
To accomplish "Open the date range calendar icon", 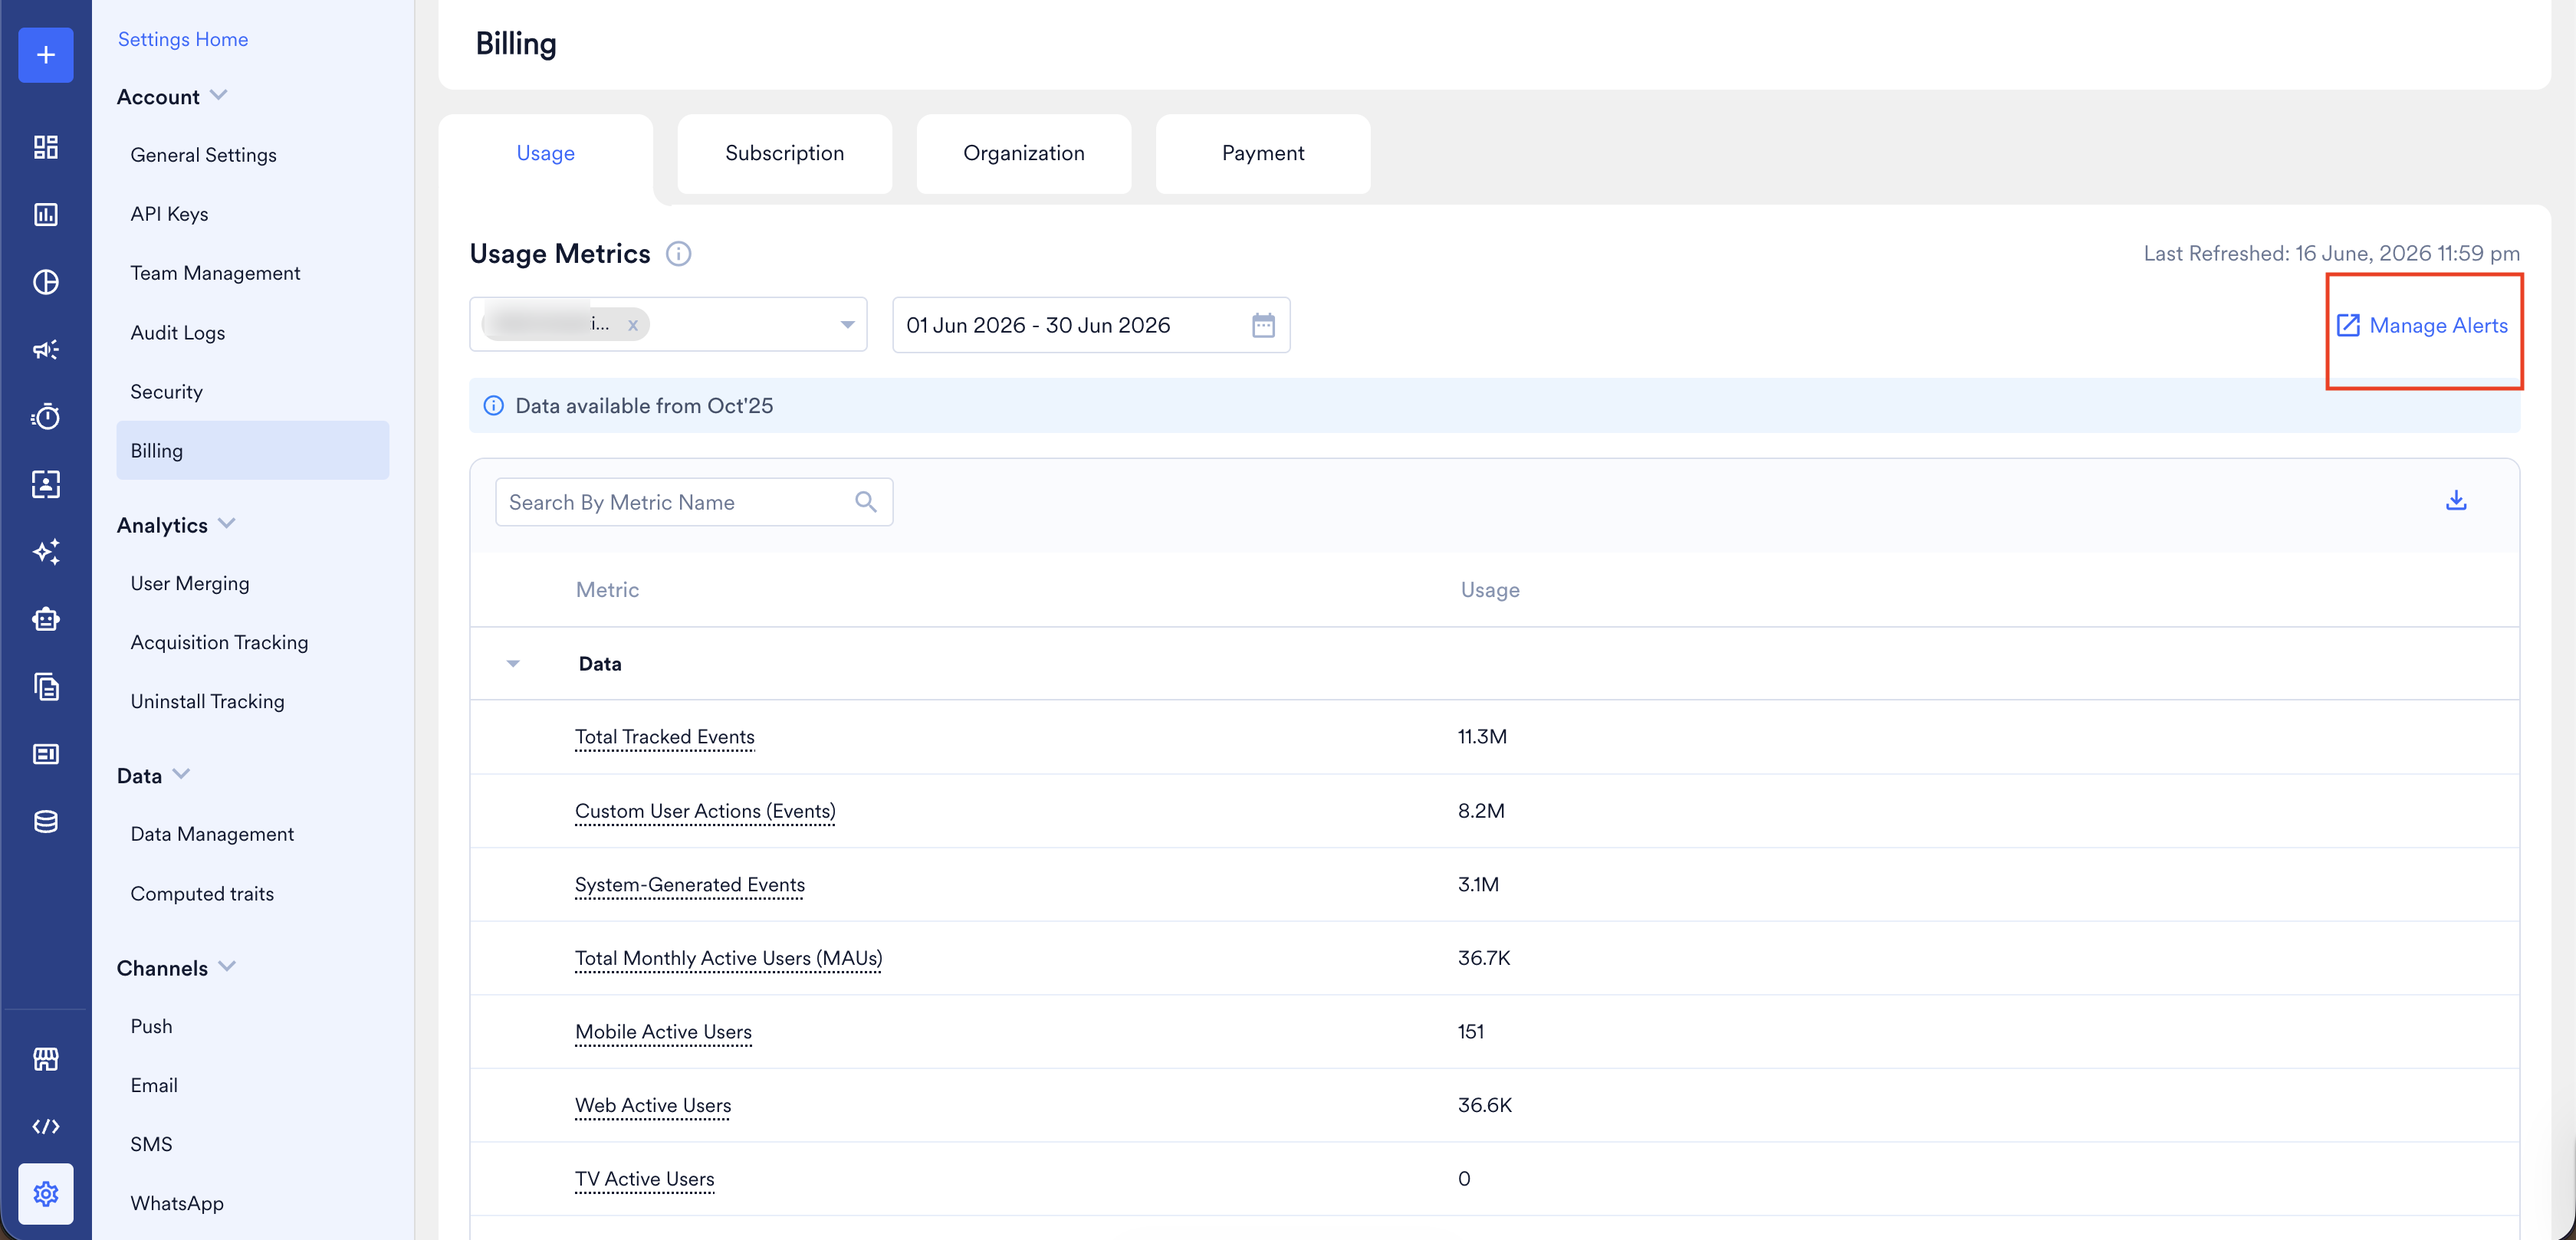I will 1263,325.
